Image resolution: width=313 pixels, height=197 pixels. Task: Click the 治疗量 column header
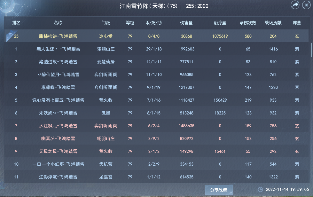[220, 23]
